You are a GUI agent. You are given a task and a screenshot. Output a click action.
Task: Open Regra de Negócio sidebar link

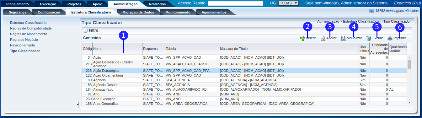click(24, 40)
